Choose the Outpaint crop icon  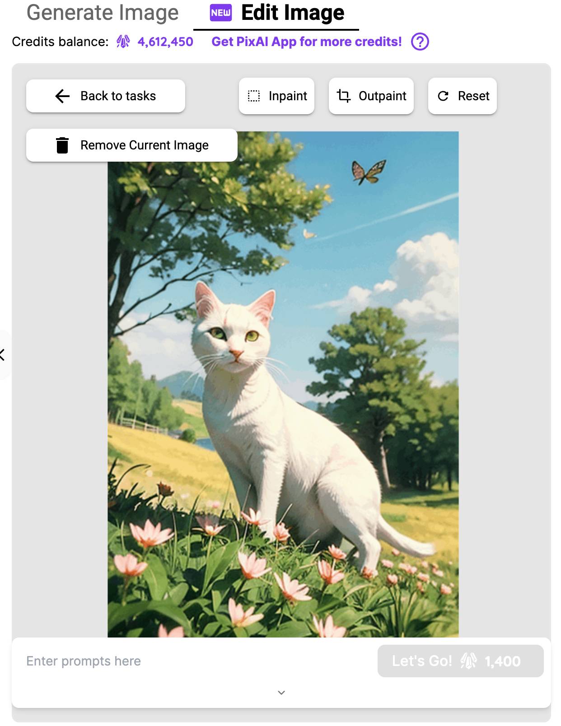[x=343, y=96]
